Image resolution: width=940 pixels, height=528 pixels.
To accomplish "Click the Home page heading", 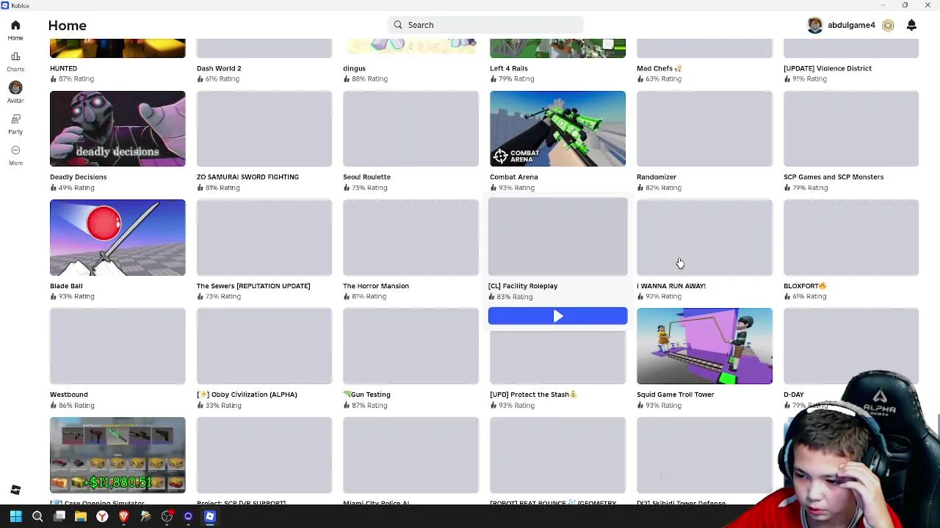I will [67, 25].
